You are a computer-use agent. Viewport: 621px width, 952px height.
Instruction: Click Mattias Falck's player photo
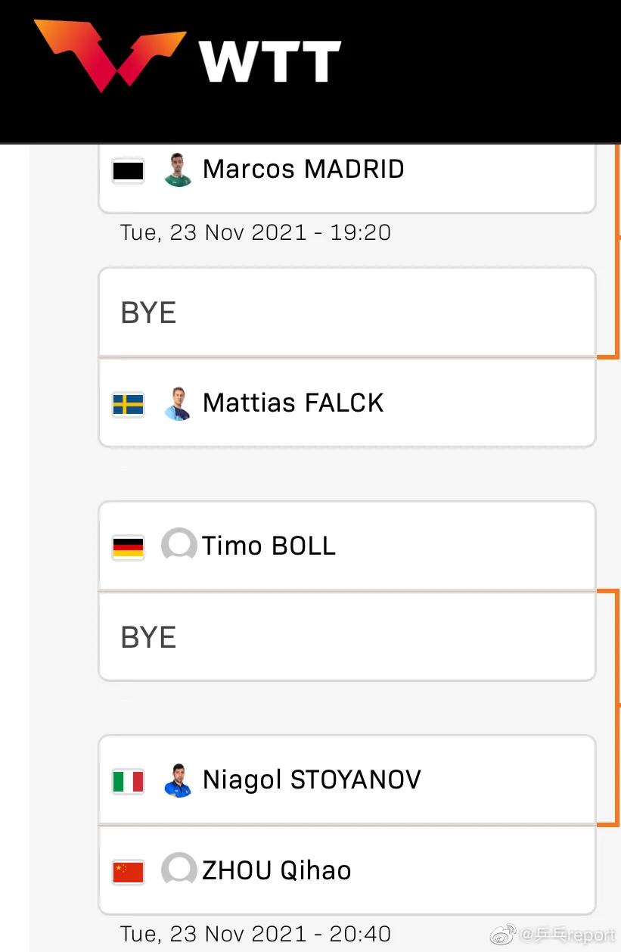click(x=178, y=404)
